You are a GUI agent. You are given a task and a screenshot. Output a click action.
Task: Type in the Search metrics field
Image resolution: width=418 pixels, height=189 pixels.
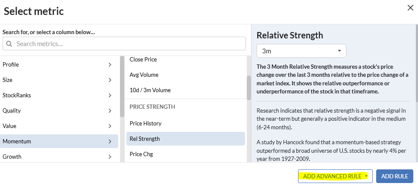[x=128, y=44]
